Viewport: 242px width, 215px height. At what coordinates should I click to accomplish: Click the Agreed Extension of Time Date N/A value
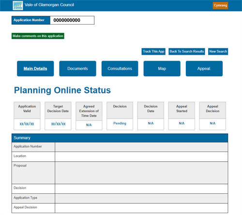click(89, 125)
